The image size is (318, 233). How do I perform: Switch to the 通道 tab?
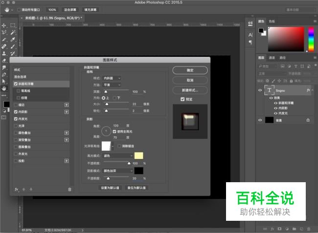click(x=272, y=58)
